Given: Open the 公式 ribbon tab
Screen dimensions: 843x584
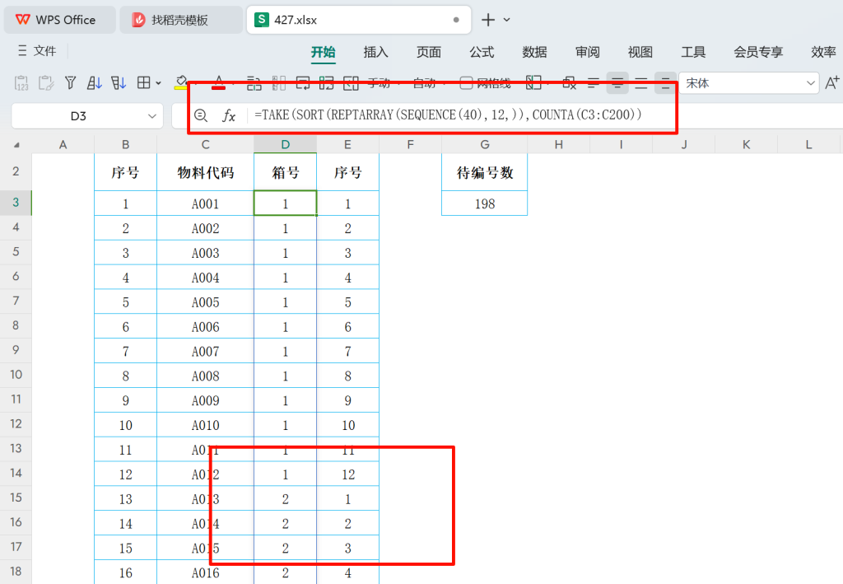Looking at the screenshot, I should pos(482,52).
